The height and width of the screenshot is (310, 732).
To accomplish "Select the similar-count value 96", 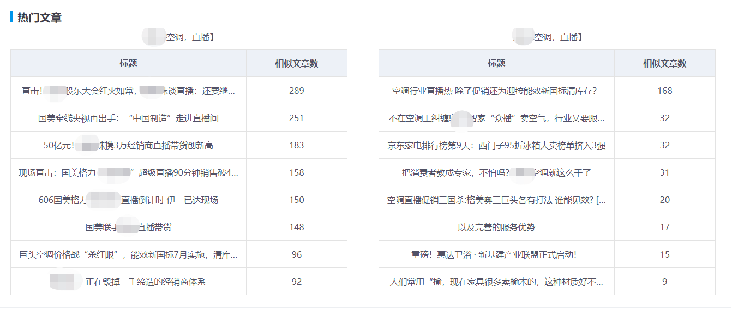I will point(296,254).
